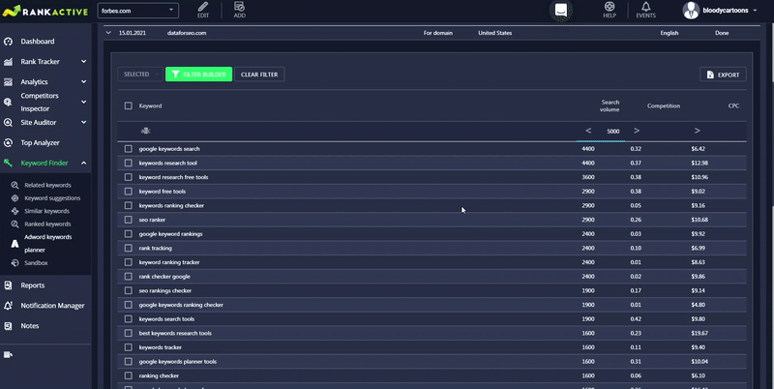This screenshot has width=774, height=389.
Task: Click the Keyword Finder key icon
Action: point(9,163)
